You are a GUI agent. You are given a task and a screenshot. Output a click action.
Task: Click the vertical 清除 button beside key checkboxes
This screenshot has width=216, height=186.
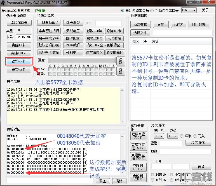pos(121,71)
